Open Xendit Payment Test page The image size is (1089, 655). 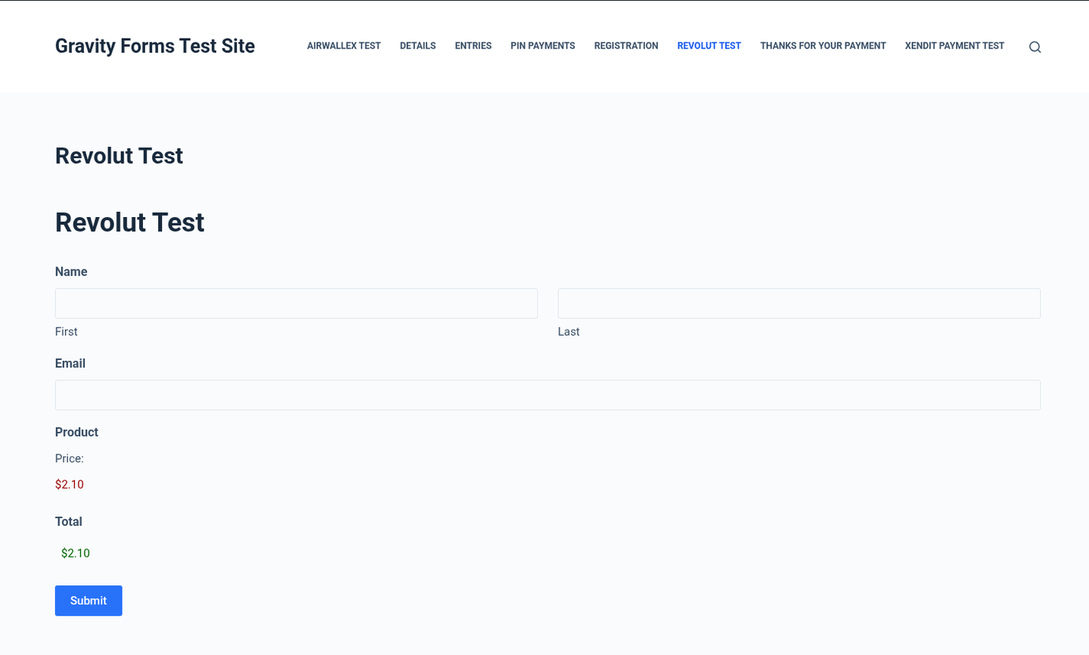click(x=954, y=46)
